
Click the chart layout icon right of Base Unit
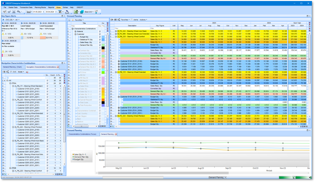click(x=96, y=12)
